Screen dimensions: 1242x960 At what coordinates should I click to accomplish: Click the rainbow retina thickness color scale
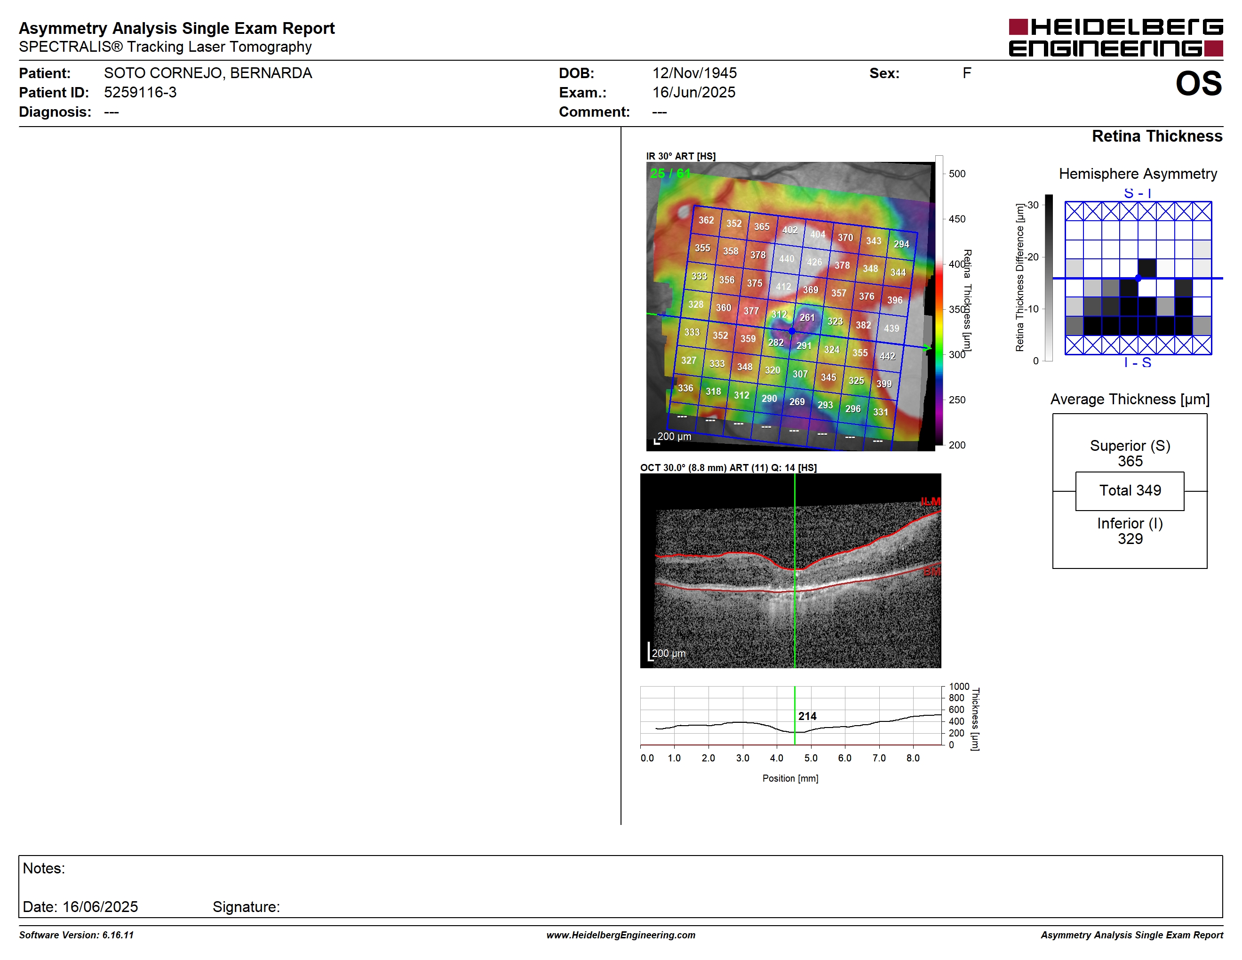point(939,300)
